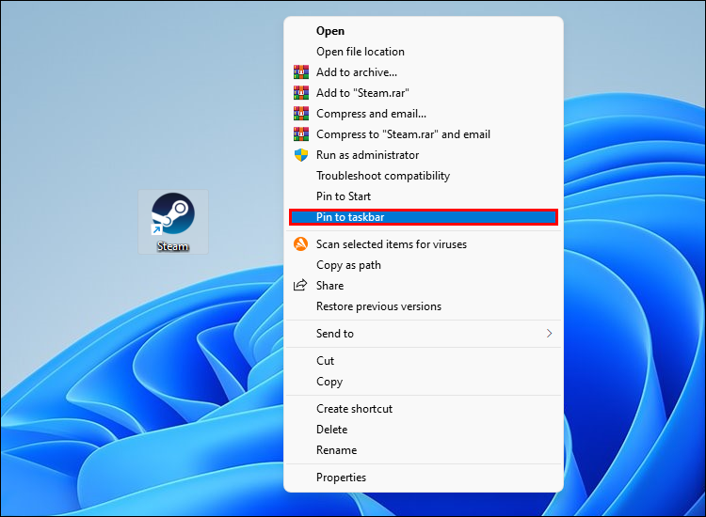Select Add to "Steam.rar" option

424,93
